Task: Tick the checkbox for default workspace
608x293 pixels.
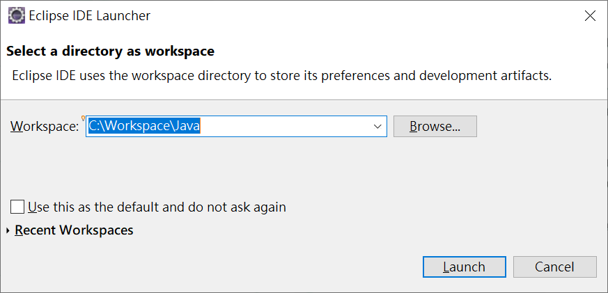Action: 18,207
